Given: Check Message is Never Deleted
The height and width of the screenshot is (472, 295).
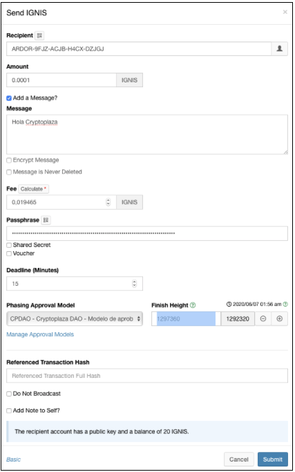Looking at the screenshot, I should [x=9, y=172].
